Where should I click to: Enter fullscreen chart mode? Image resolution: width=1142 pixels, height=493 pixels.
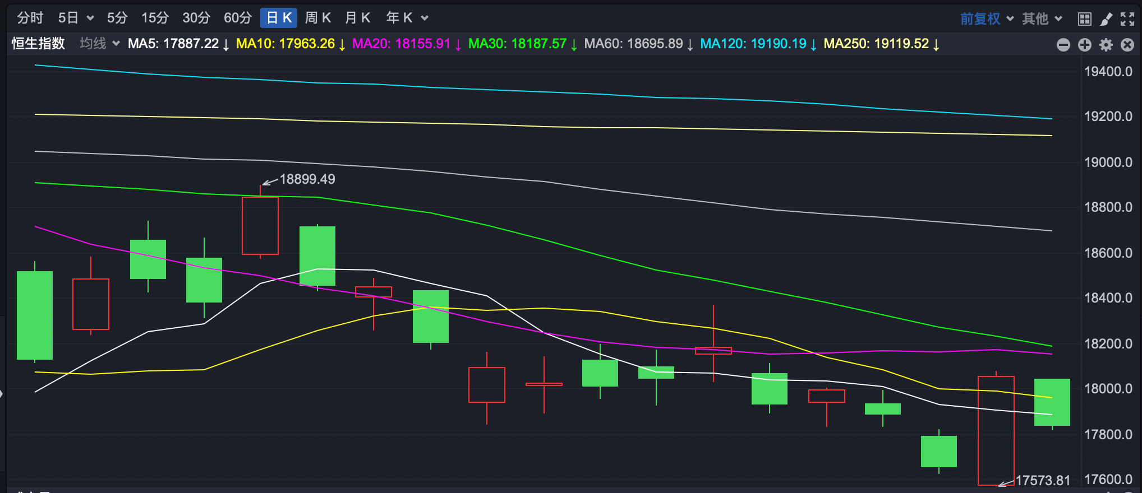(x=1127, y=19)
